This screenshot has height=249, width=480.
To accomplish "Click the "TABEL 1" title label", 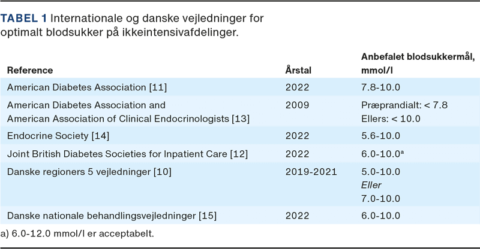I will [x=24, y=18].
